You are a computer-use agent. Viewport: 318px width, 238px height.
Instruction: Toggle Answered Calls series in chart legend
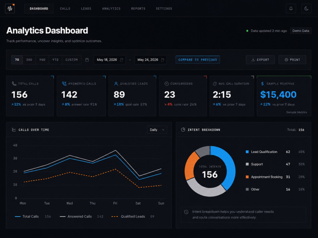(81, 216)
